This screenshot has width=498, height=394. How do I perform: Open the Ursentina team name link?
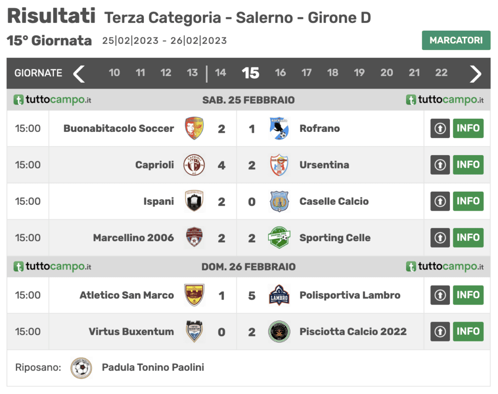(x=324, y=165)
